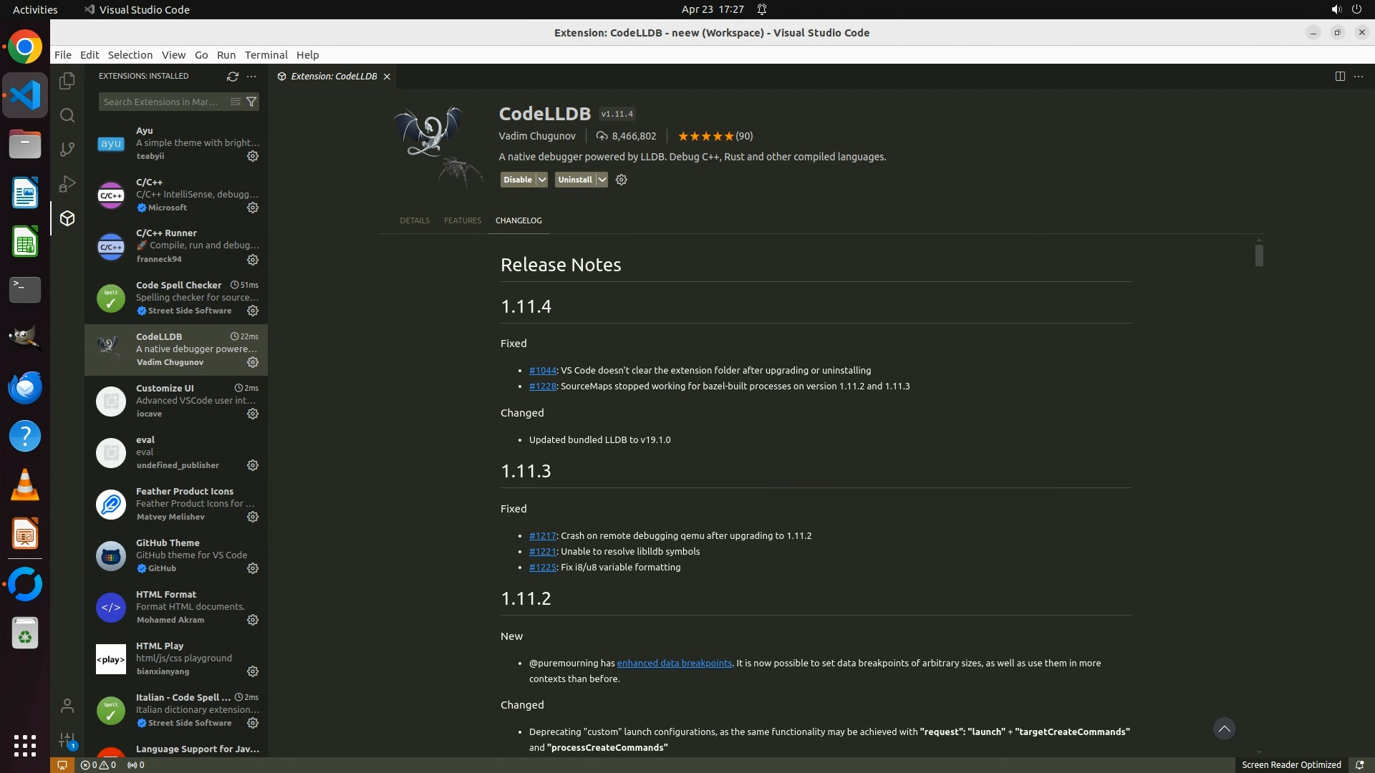Open the Search view in activity bar
Screen dimensions: 1375x773
tap(67, 115)
